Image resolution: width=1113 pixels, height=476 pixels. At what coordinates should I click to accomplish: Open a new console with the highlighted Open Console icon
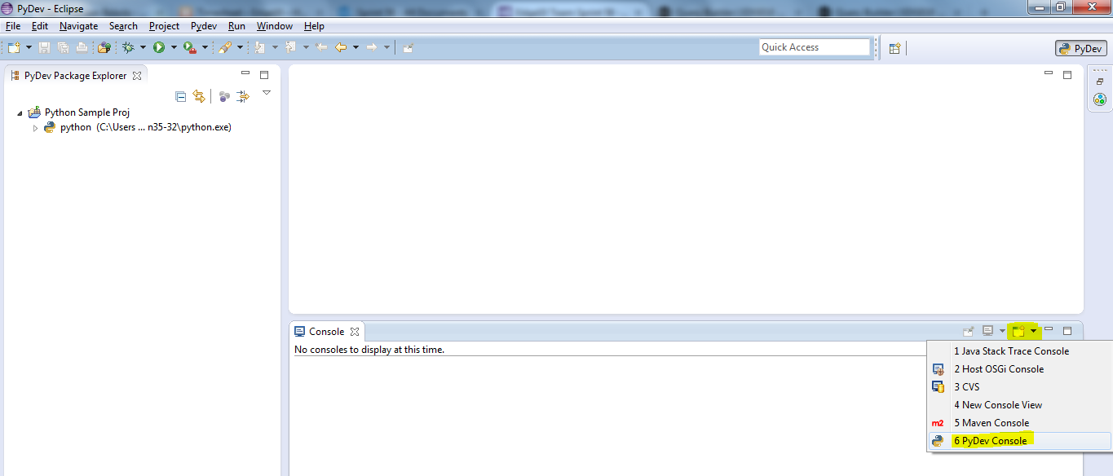click(1018, 330)
